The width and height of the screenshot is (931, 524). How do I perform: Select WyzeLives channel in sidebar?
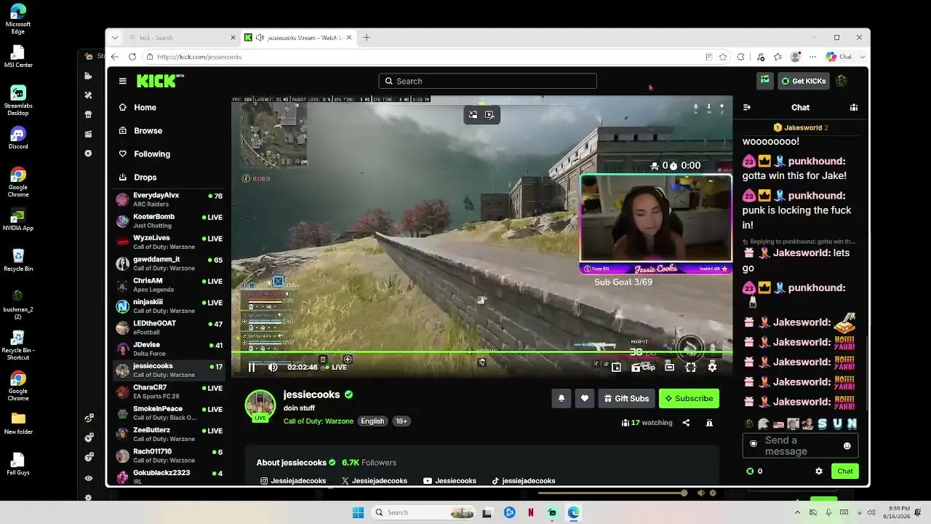(x=169, y=242)
